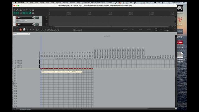This screenshot has height=112, width=199.
Task: Adjust X32 In 1 volume knob
Action: (x=33, y=18)
